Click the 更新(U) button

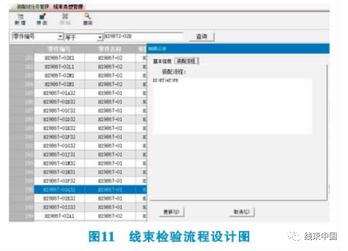point(170,212)
